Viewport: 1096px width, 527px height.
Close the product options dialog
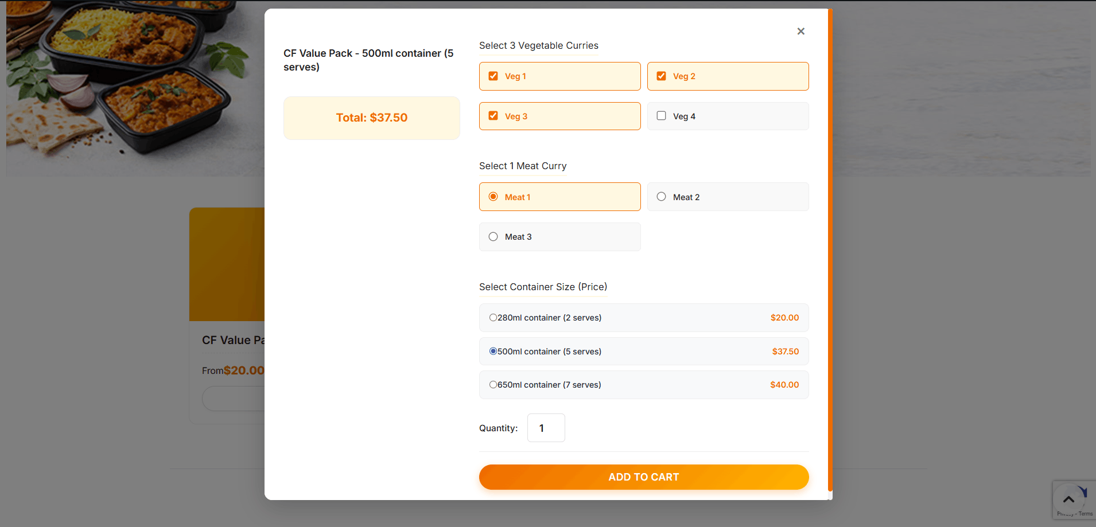(x=800, y=32)
